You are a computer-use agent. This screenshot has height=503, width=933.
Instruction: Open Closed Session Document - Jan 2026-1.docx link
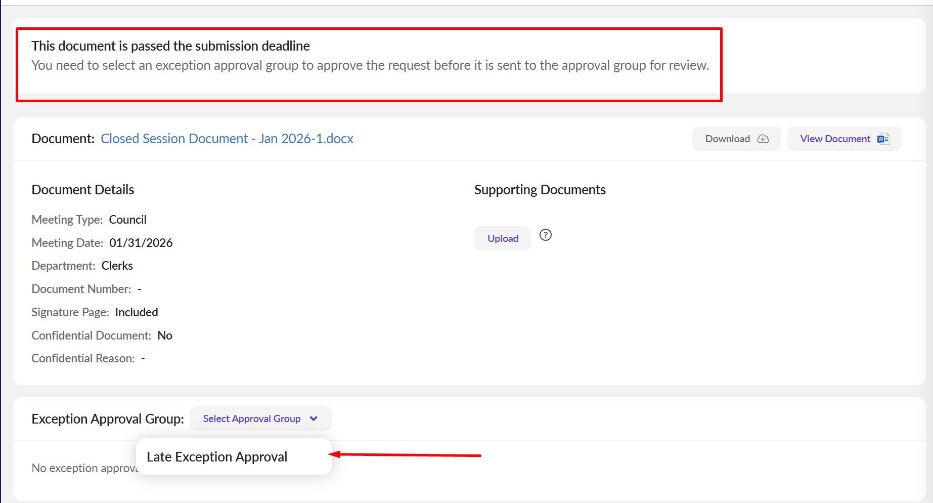[227, 139]
